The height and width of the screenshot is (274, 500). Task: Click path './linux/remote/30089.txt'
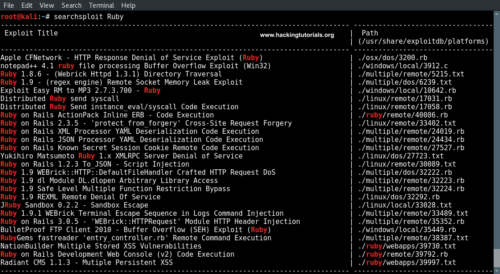[x=407, y=164]
